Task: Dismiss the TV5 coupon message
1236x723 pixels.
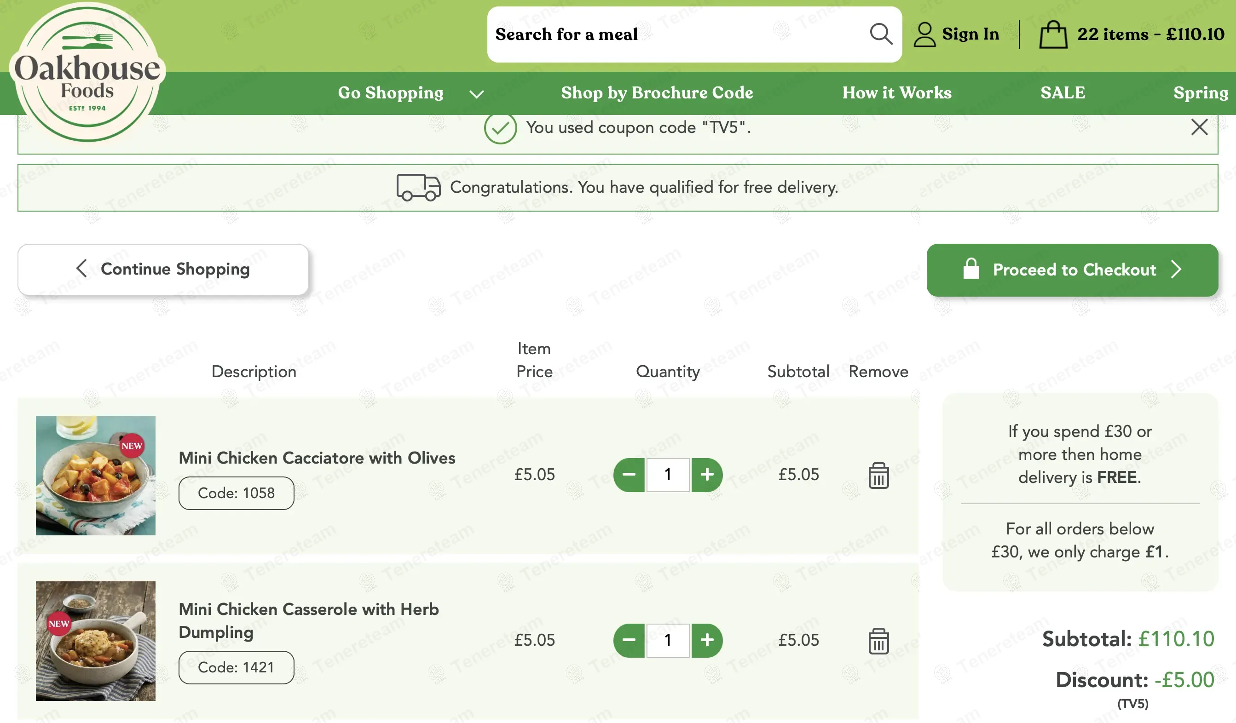Action: coord(1199,127)
